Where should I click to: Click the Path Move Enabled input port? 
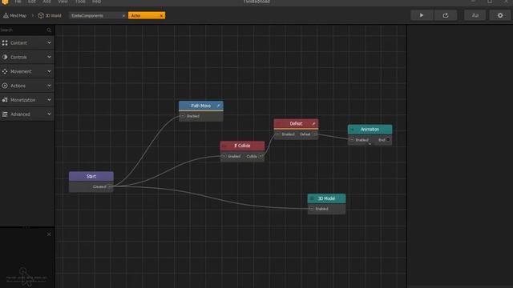[x=183, y=116]
